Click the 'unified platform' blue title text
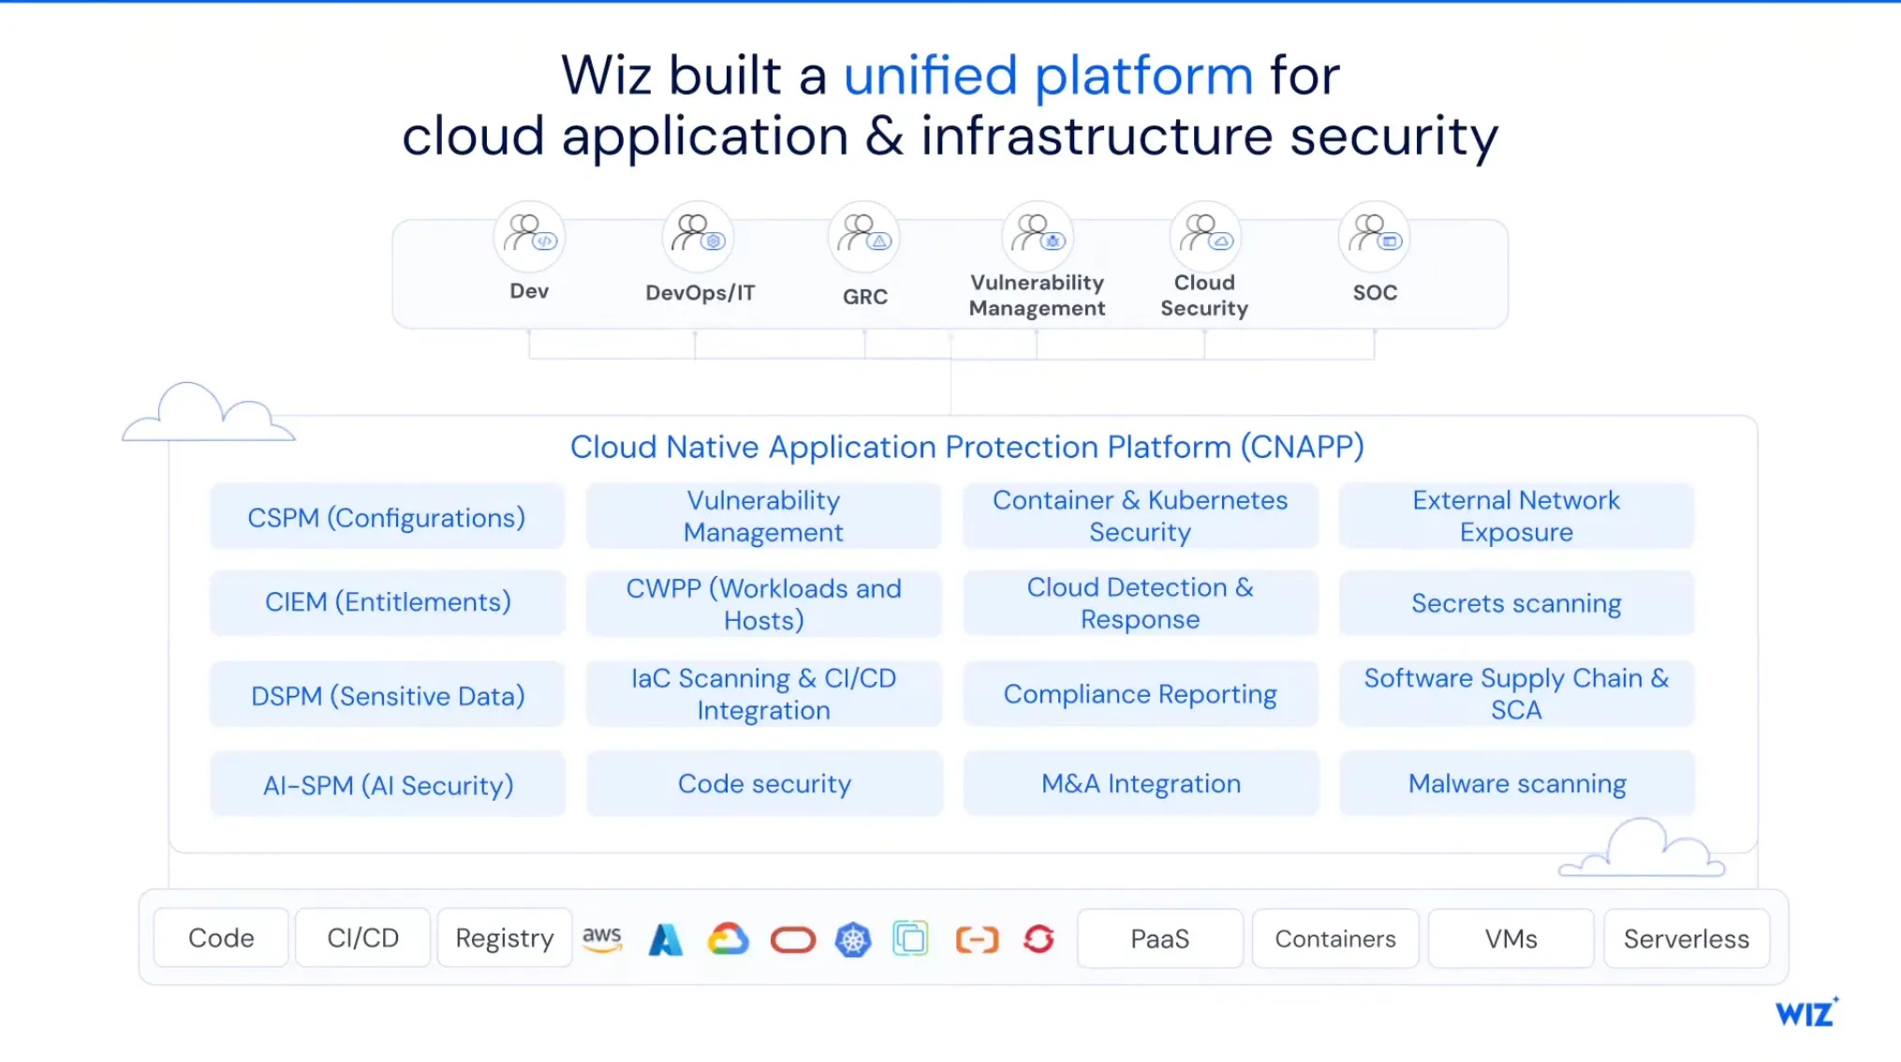Viewport: 1901px width, 1062px height. 1048,76
